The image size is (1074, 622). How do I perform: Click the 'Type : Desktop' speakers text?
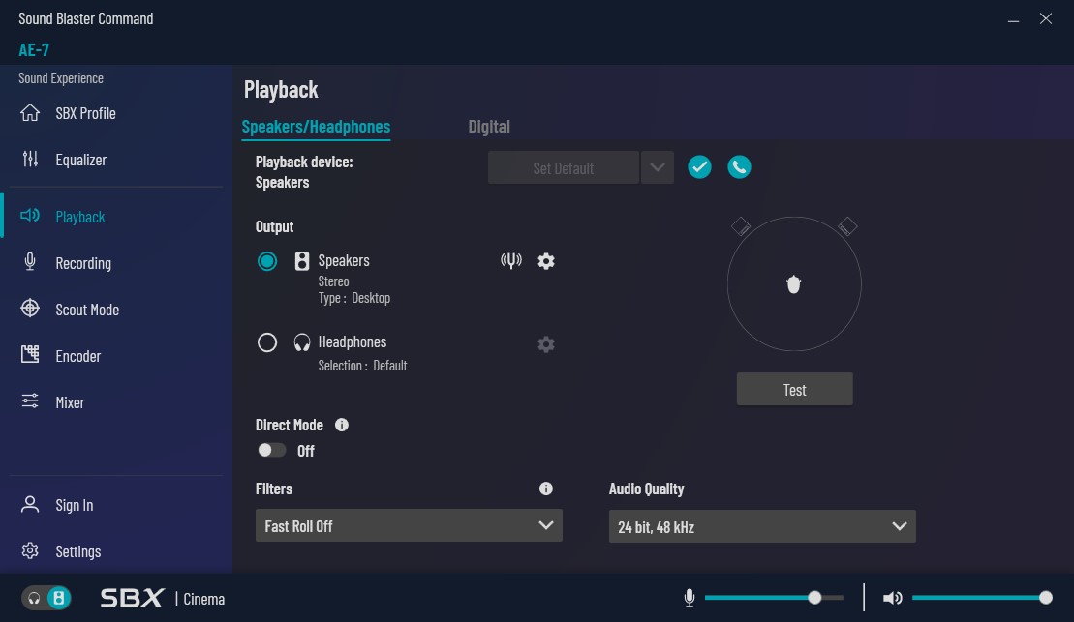coord(354,298)
